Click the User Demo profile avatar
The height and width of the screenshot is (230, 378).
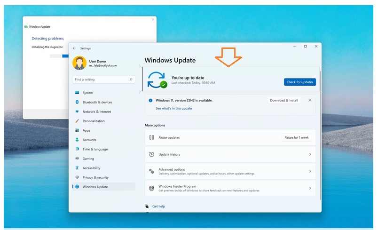pyautogui.click(x=79, y=63)
